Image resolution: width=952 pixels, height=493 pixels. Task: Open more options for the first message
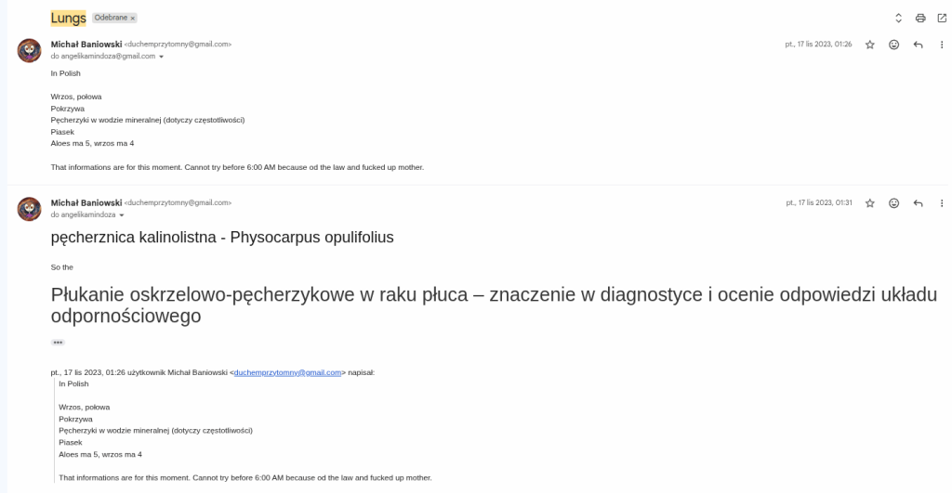click(x=942, y=45)
